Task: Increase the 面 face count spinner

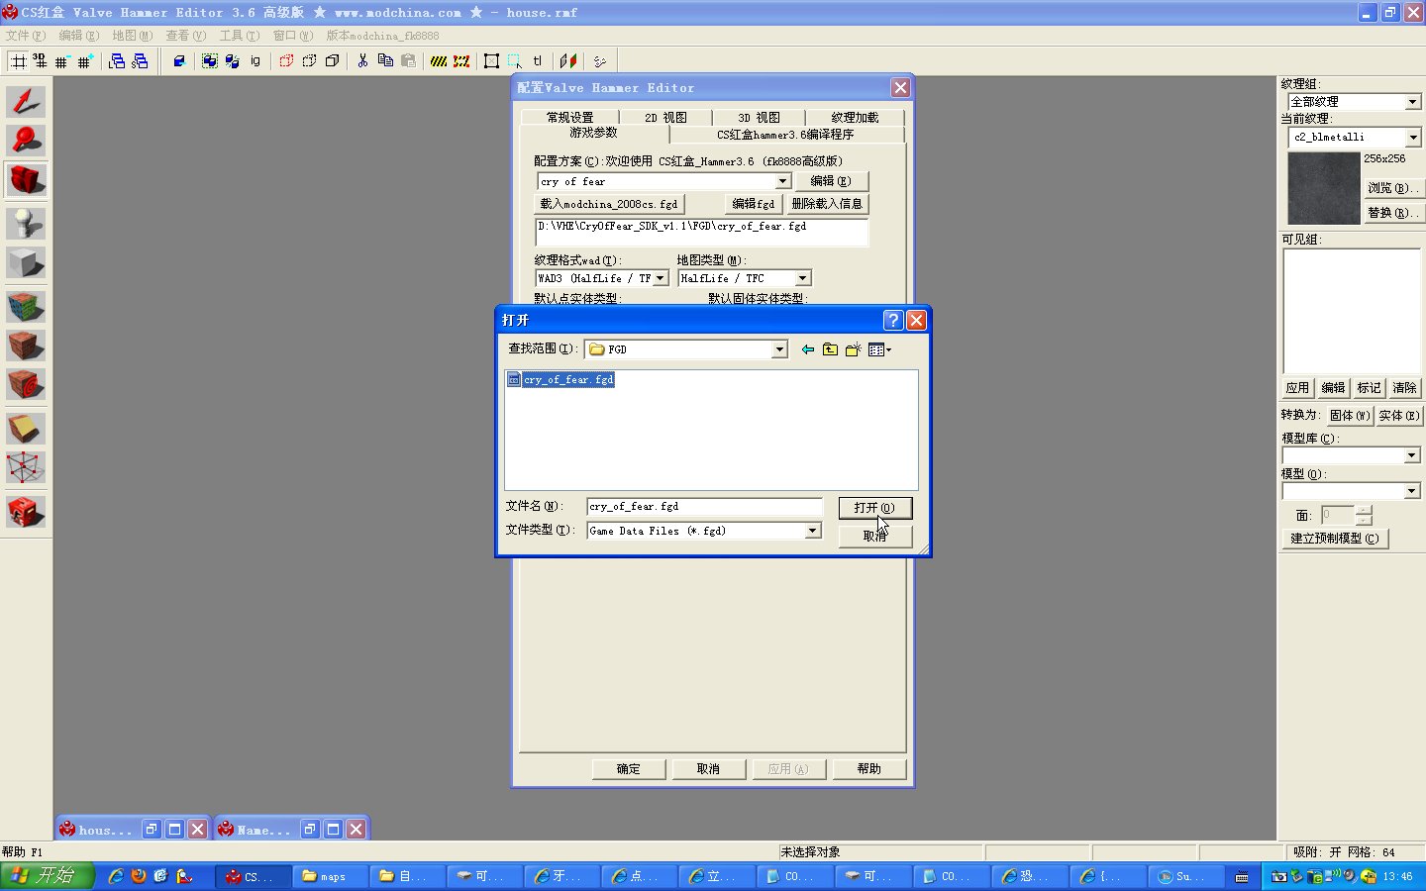Action: click(1364, 510)
